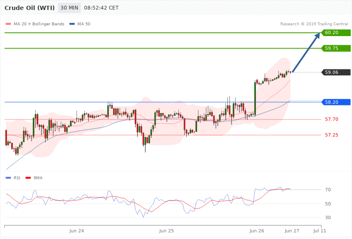This screenshot has width=352, height=239.
Task: Click the 57.70 red support label
Action: 332,119
